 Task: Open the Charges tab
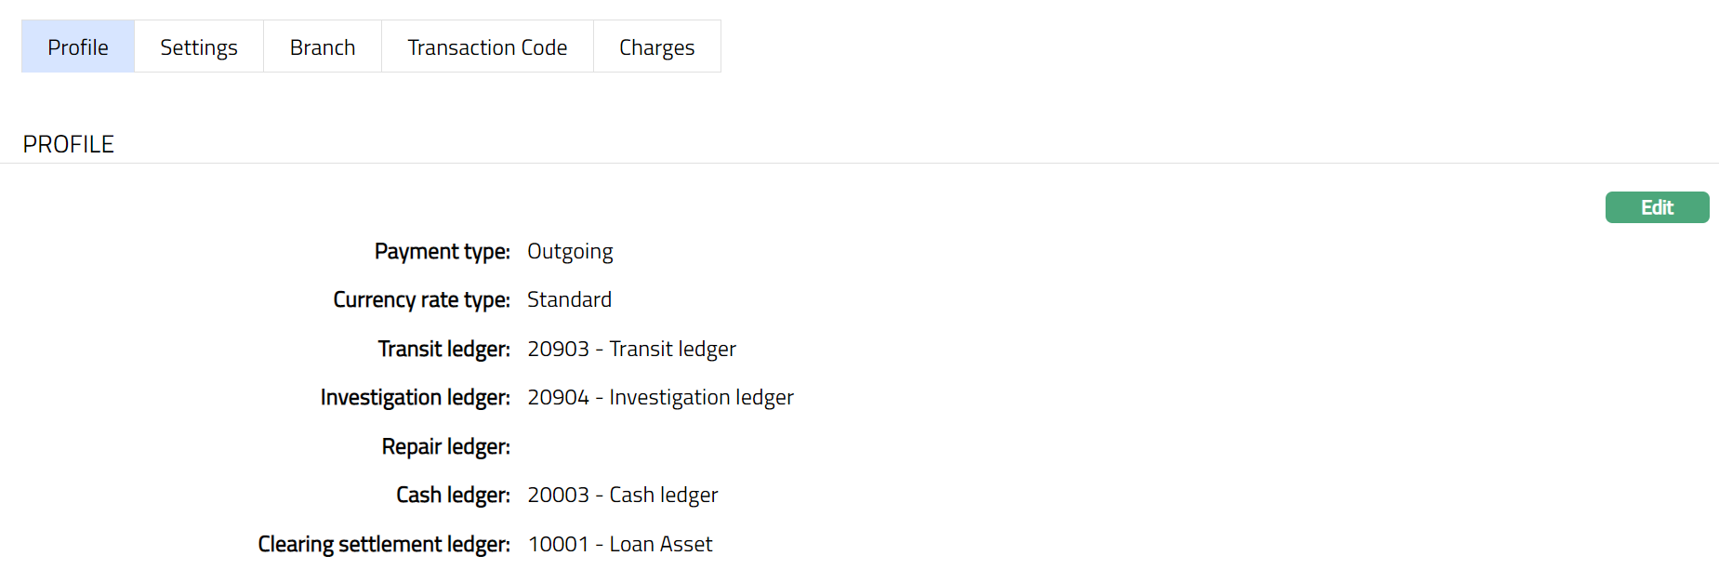656,46
